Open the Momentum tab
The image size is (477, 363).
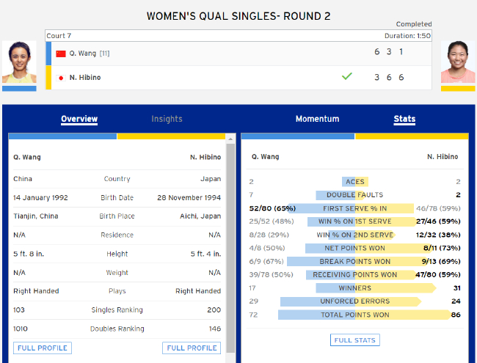pos(317,119)
